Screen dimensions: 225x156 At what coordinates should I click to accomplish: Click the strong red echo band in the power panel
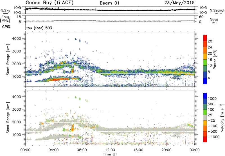[x=60, y=79]
